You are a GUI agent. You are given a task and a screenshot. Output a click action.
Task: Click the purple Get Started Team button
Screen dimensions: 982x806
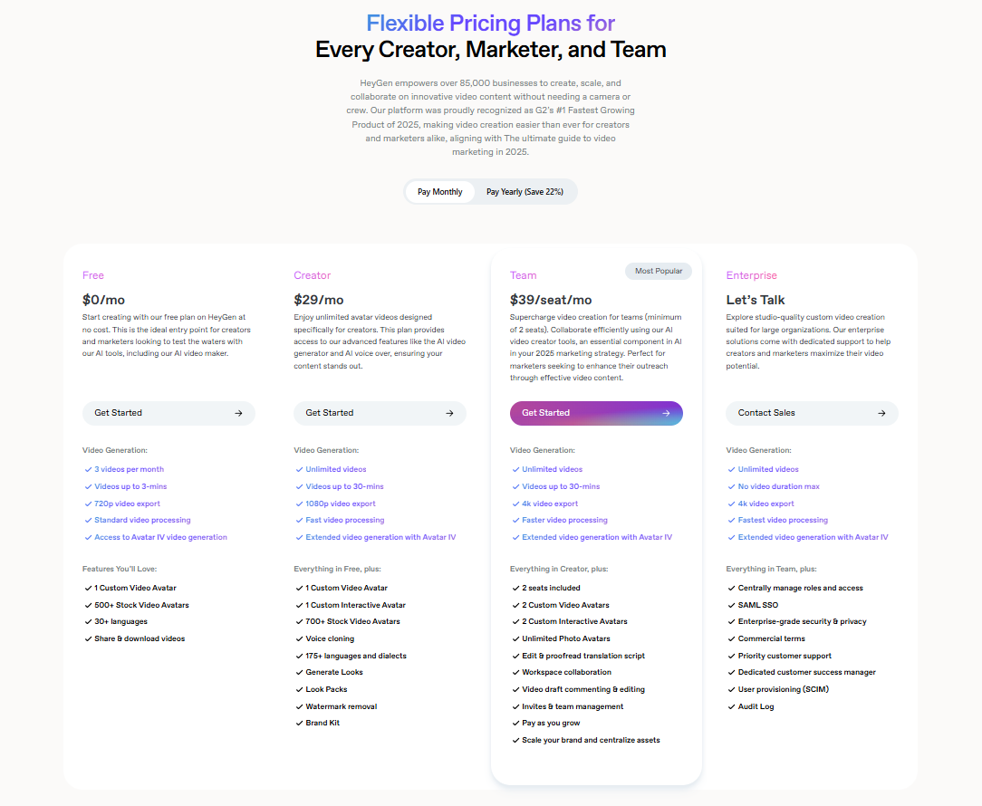(x=596, y=413)
